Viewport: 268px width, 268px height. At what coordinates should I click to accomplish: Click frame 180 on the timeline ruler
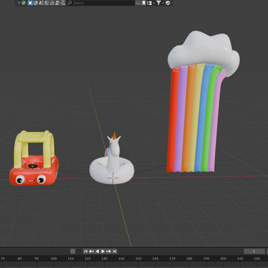[189, 259]
